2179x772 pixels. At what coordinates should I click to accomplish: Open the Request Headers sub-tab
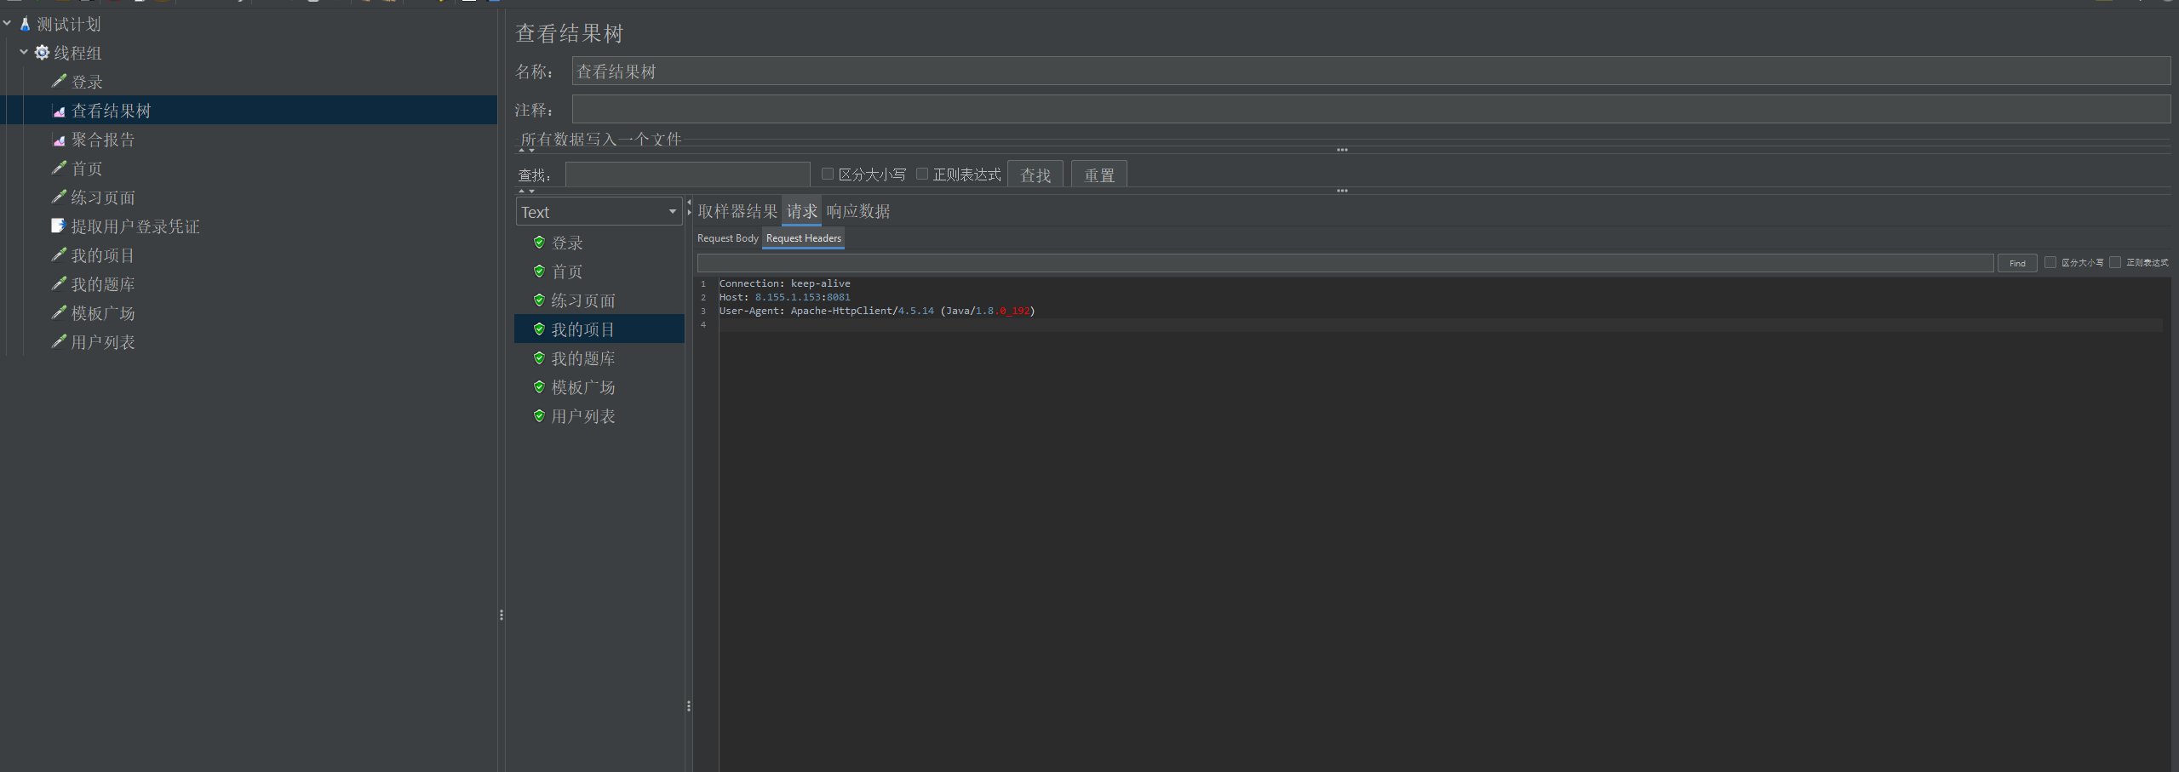pos(804,238)
